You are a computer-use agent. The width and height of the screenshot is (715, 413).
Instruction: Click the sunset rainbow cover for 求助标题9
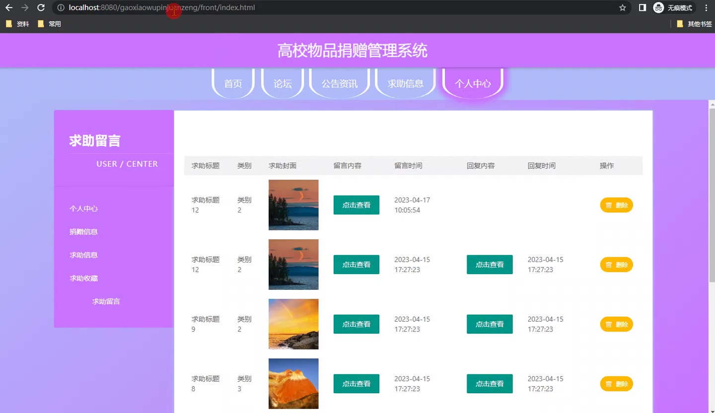click(x=293, y=324)
